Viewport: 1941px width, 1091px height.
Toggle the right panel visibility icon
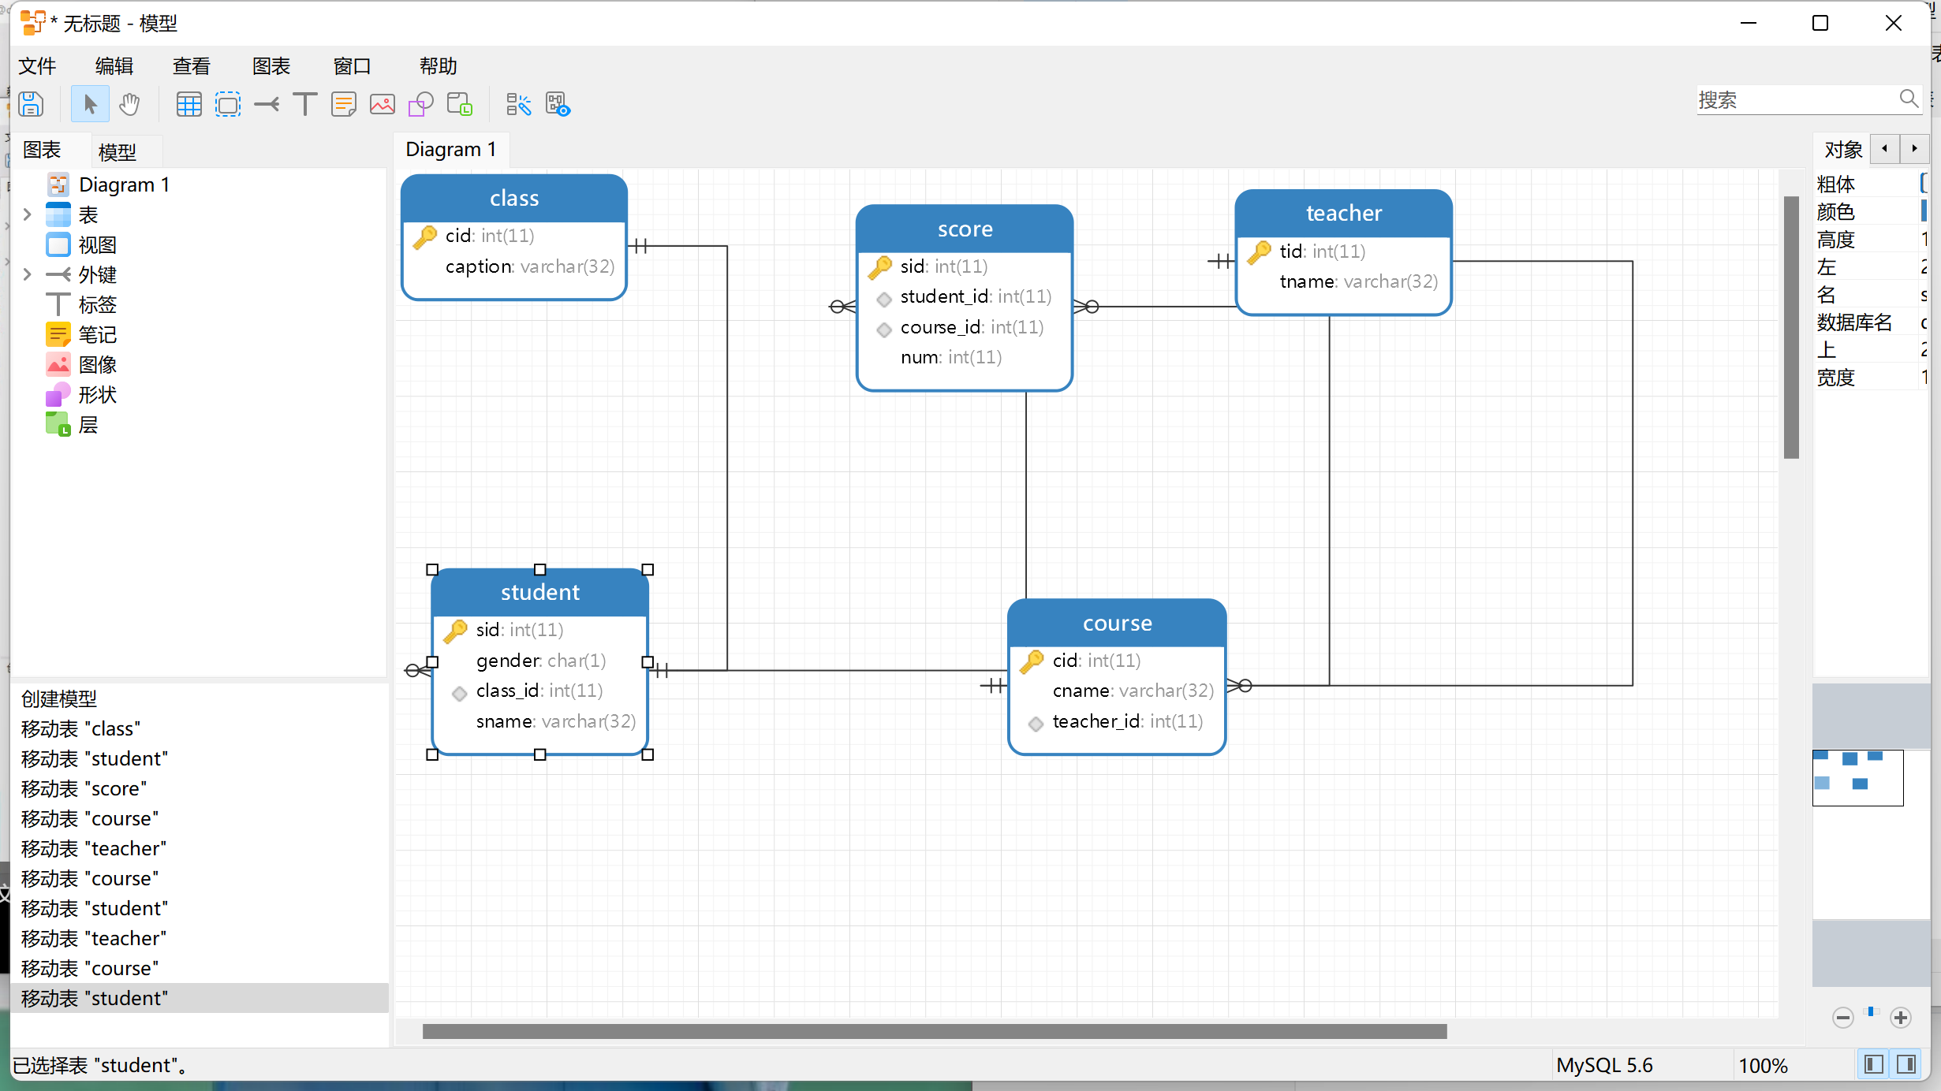(1907, 1064)
